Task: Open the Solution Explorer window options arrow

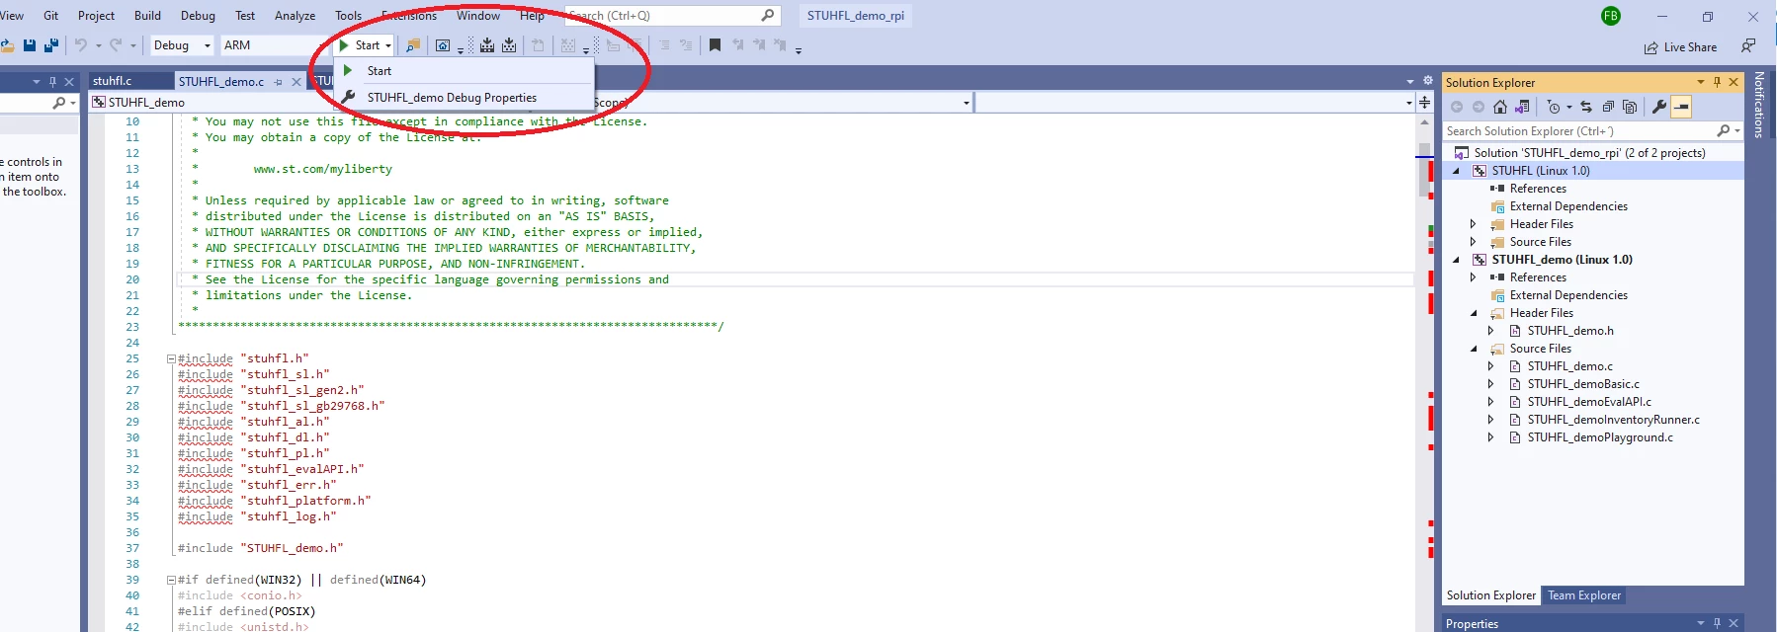Action: pyautogui.click(x=1701, y=82)
